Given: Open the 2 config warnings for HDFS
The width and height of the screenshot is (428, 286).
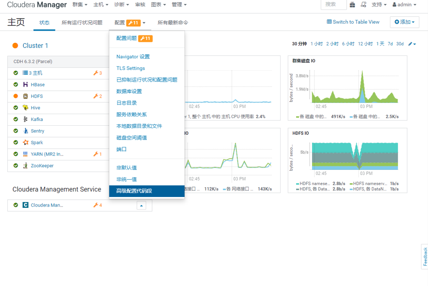Looking at the screenshot, I should [98, 96].
